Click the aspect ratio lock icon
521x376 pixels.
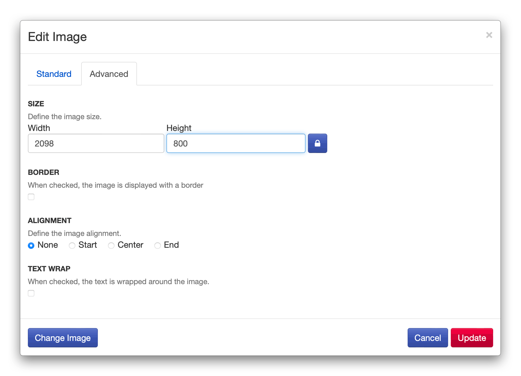[x=318, y=143]
